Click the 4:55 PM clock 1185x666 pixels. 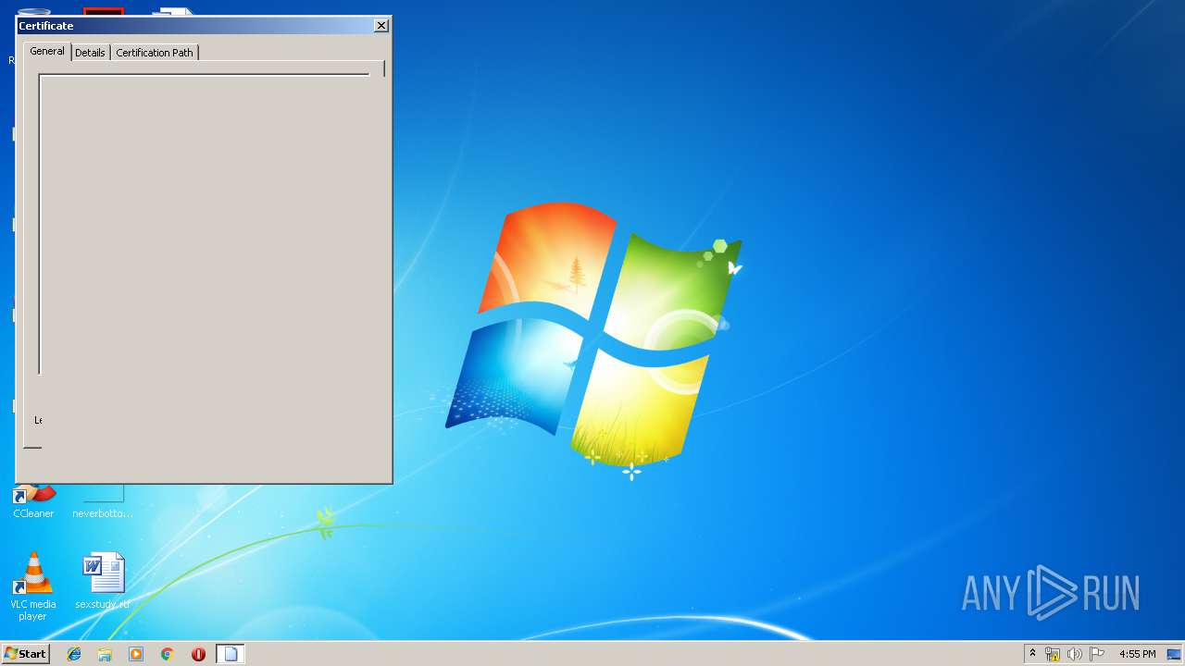[x=1137, y=654]
